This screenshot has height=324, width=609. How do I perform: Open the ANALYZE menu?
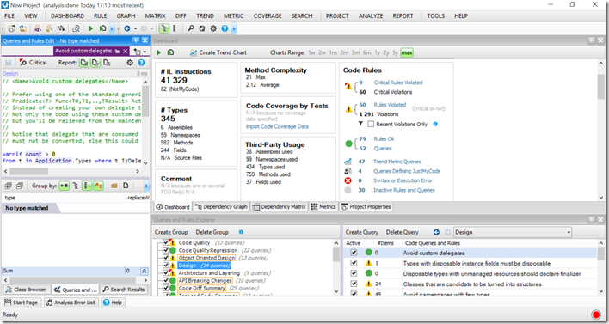(371, 16)
